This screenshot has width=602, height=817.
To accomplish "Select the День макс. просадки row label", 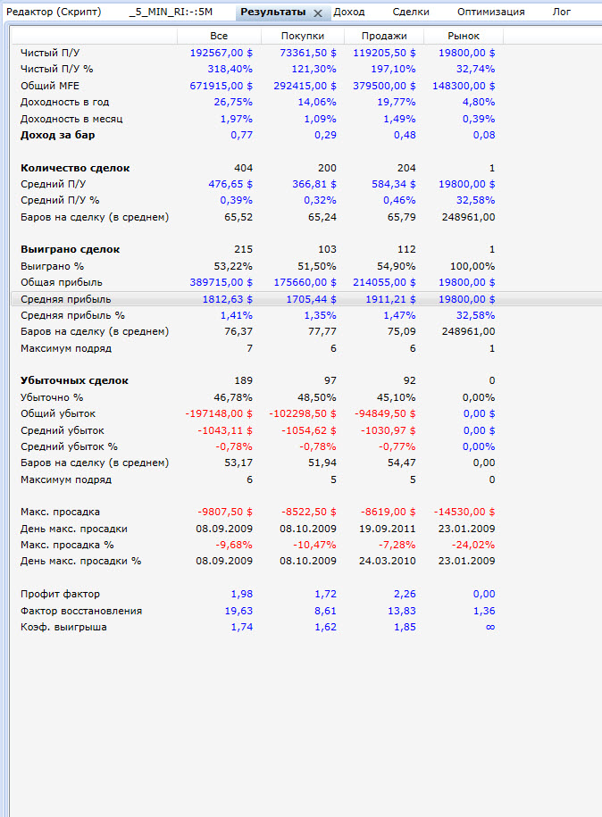I will [x=74, y=529].
